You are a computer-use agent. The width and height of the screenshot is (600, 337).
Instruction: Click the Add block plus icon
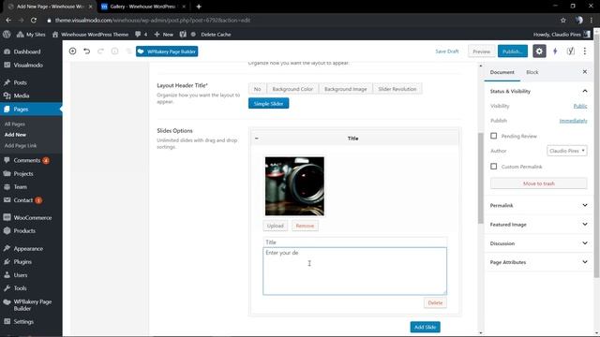72,51
